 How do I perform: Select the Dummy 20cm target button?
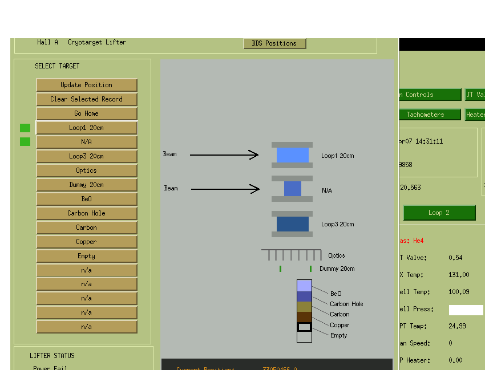coord(87,185)
